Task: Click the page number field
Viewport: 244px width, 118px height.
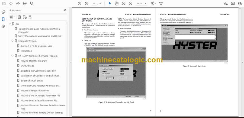Action: (94, 4)
